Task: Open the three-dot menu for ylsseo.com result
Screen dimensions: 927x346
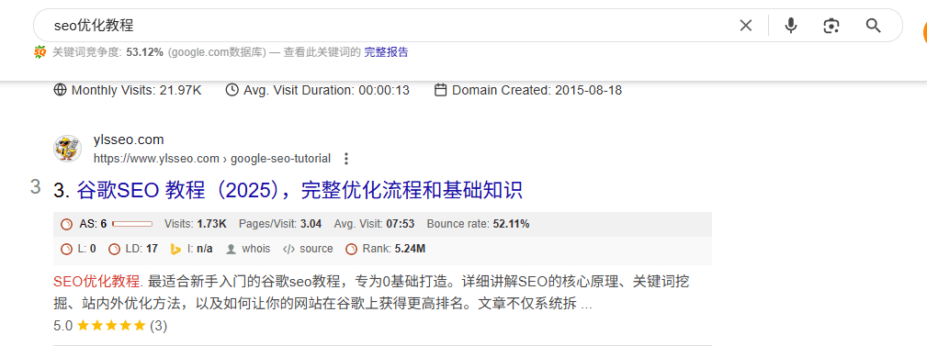Action: pyautogui.click(x=346, y=158)
